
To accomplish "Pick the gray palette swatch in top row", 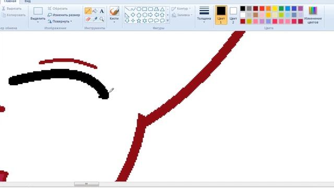I will (249, 8).
